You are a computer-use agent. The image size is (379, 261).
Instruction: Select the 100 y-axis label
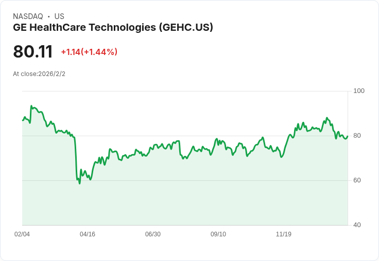pos(359,91)
